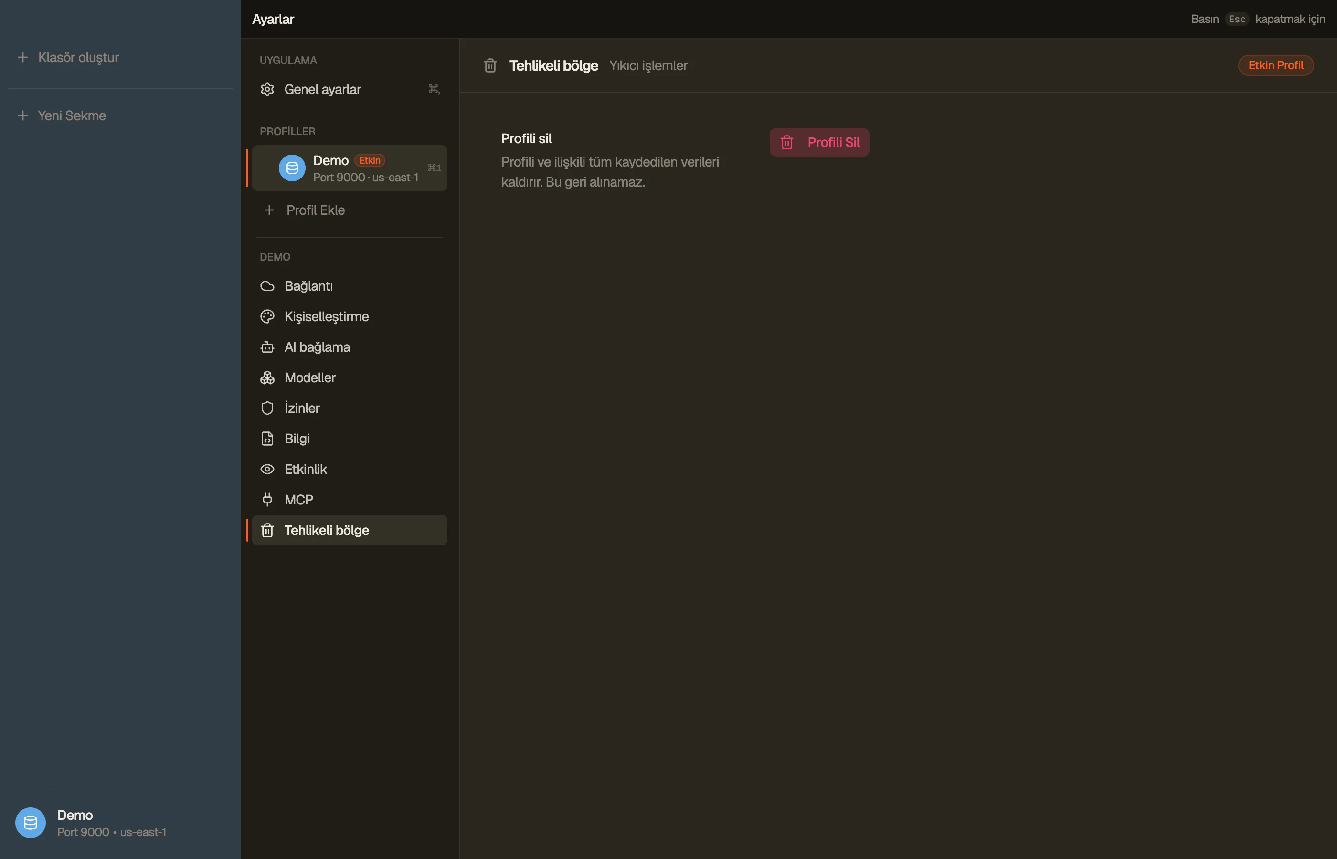Screen dimensions: 1337x859
Task: Click the cloud icon next to Bağlantı
Action: point(267,286)
